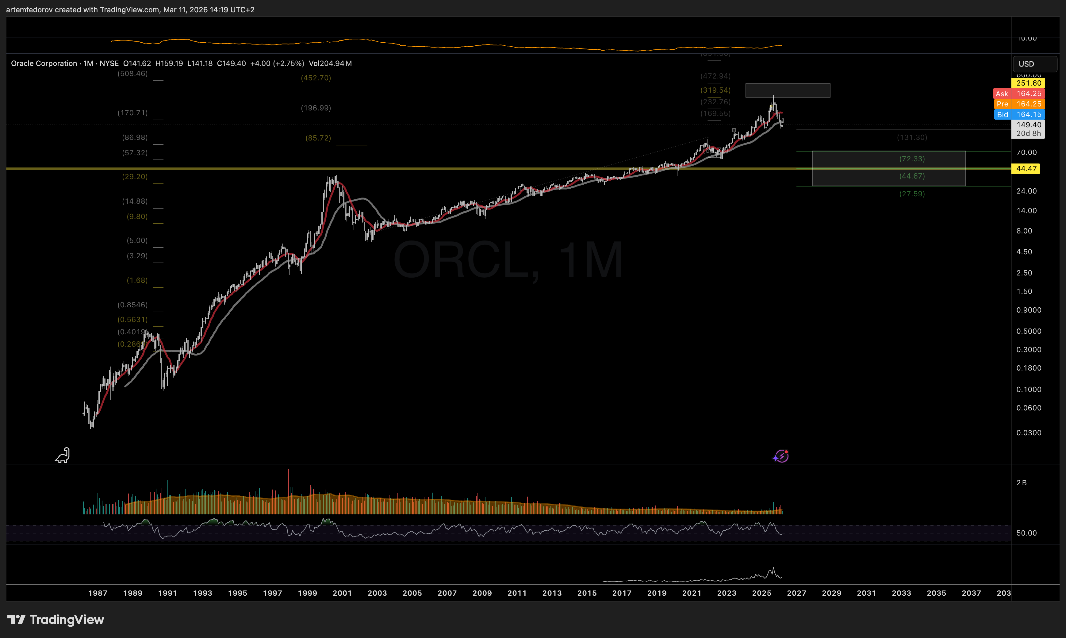The width and height of the screenshot is (1066, 638).
Task: Click the (169.55) level label
Action: (715, 113)
